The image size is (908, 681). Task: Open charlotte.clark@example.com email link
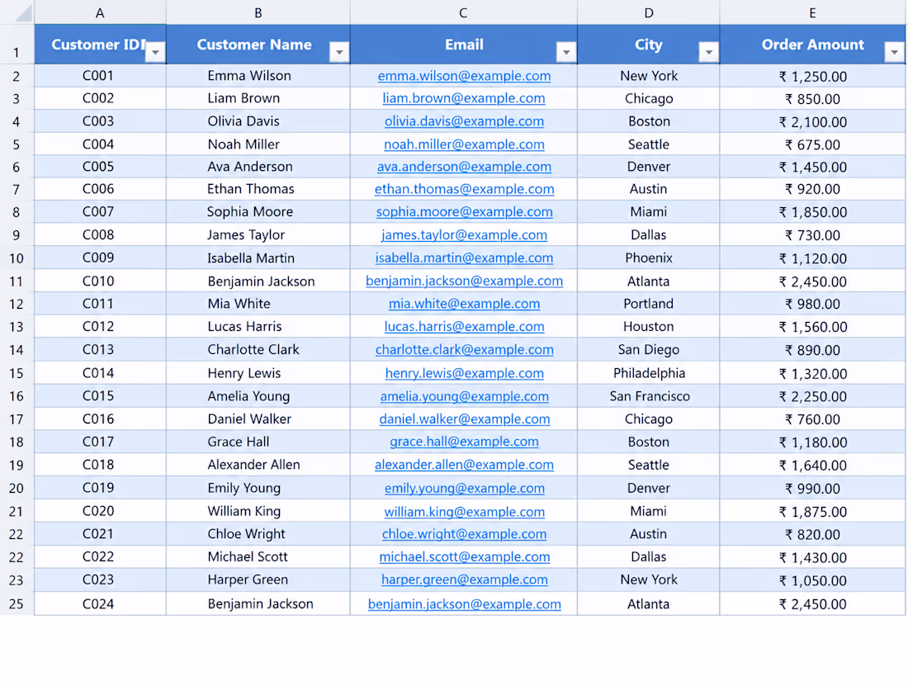pos(465,350)
